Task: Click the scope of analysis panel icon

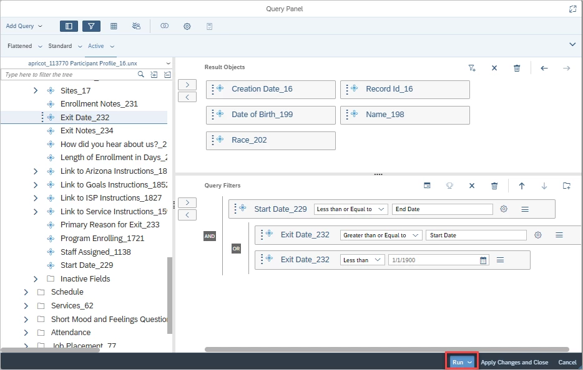Action: [x=136, y=26]
